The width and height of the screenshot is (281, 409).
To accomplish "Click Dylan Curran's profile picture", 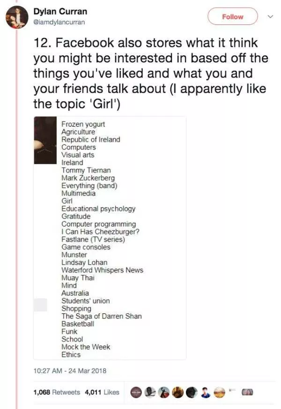I will pos(16,17).
